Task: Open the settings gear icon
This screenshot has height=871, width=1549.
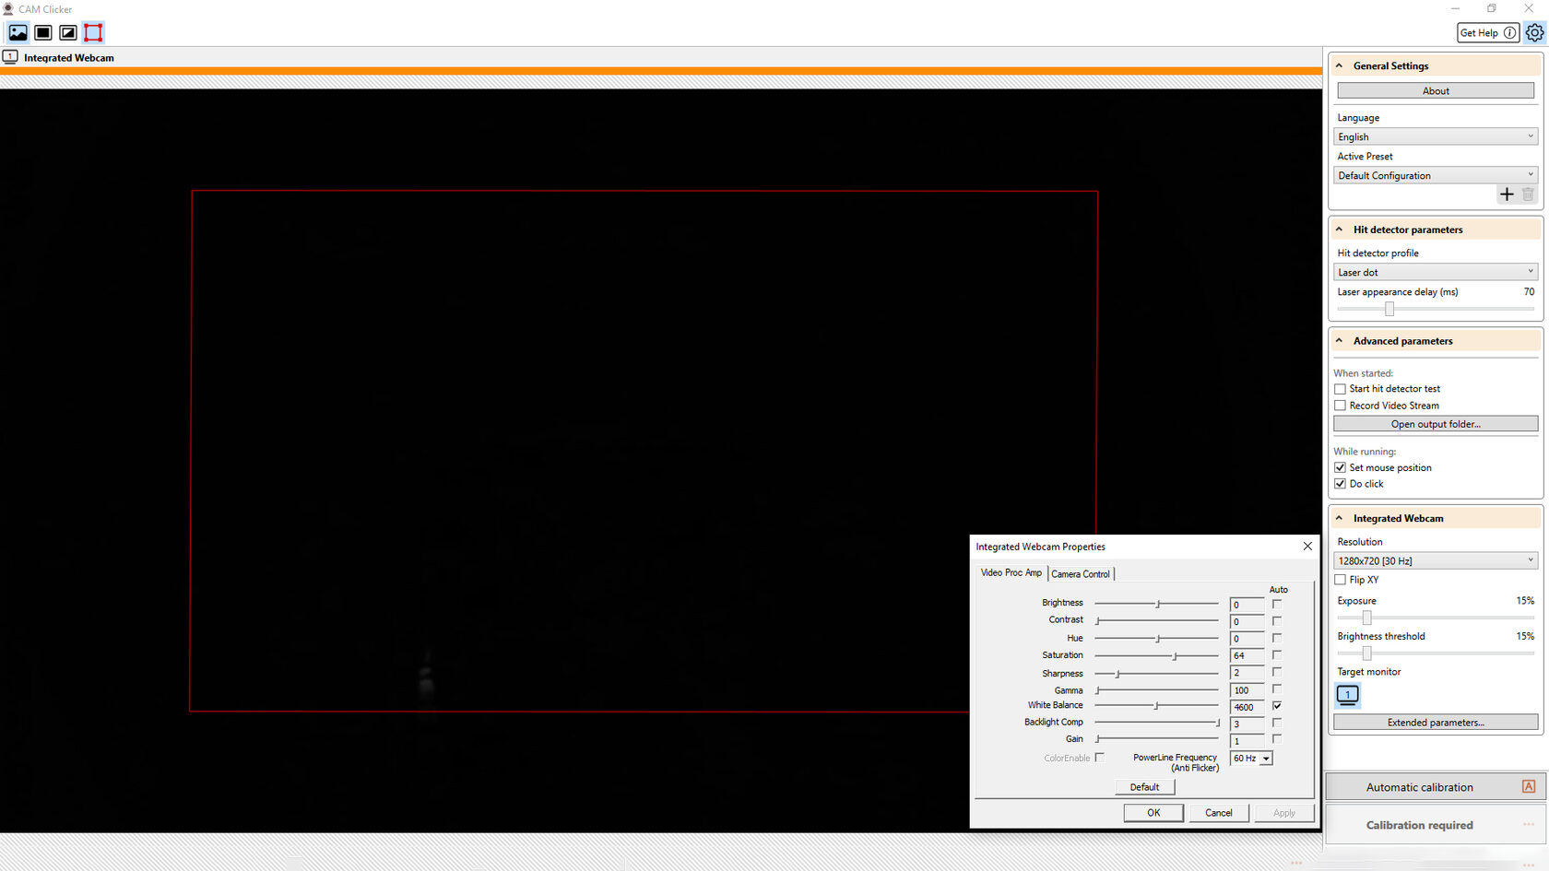Action: tap(1535, 32)
